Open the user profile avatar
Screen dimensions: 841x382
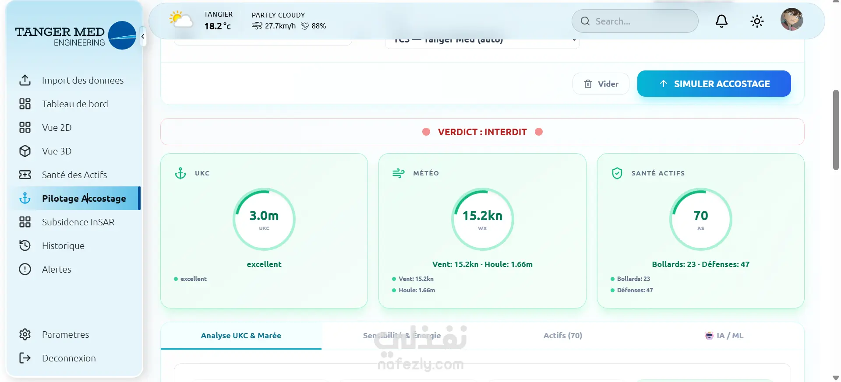(792, 19)
